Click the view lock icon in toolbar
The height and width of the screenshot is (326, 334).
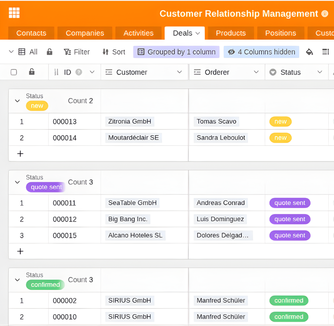[x=50, y=52]
